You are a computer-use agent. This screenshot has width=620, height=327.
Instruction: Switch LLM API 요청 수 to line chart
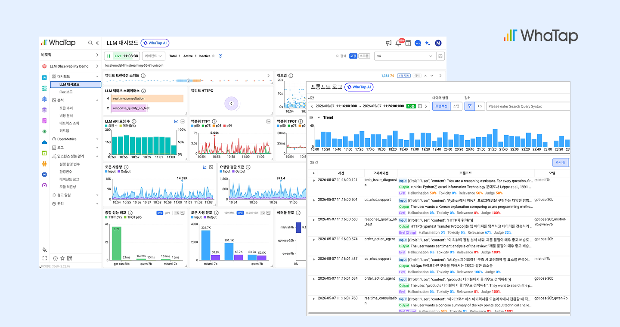176,121
